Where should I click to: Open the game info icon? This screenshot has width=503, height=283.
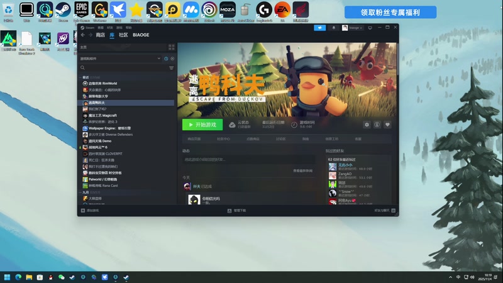pyautogui.click(x=377, y=125)
